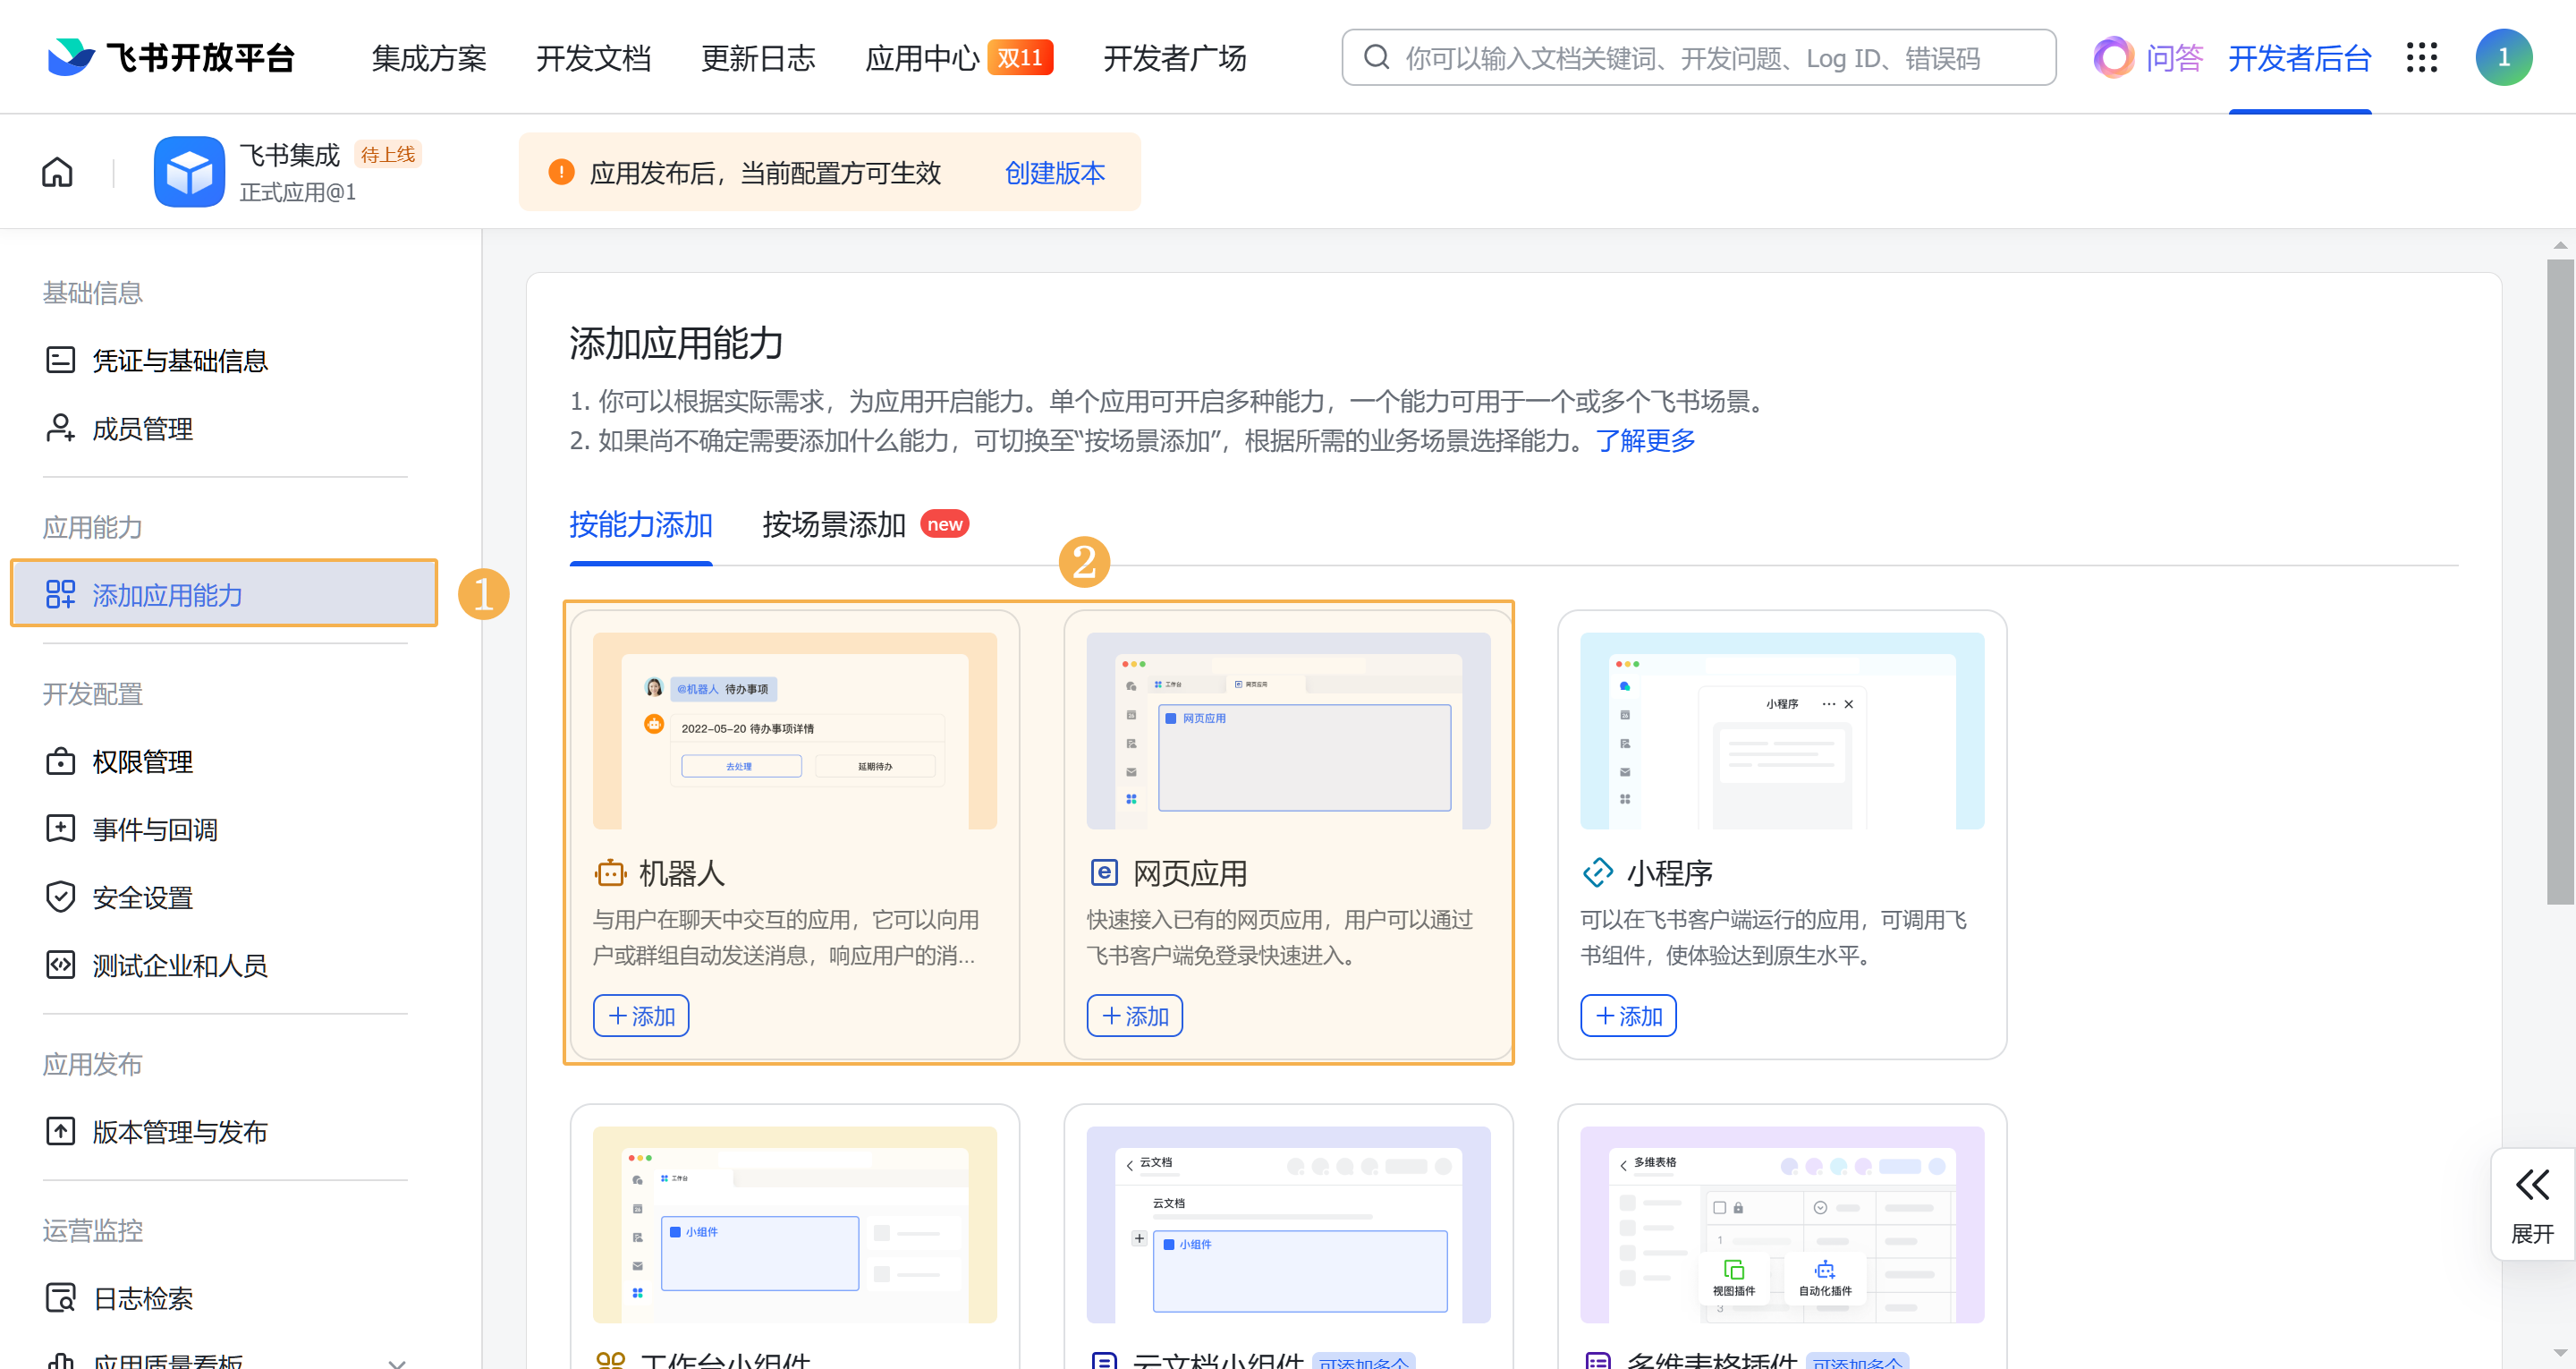Open the app grid launcher icon

(x=2421, y=57)
